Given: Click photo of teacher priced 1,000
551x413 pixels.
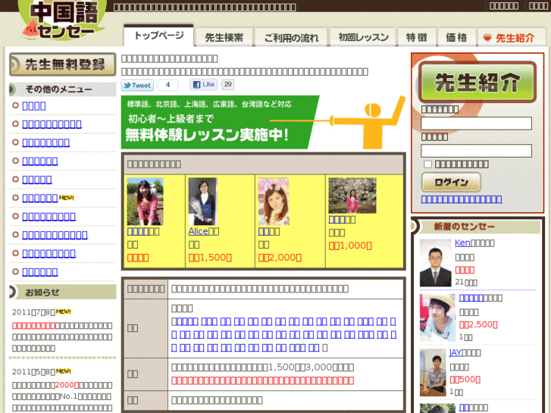Looking at the screenshot, I should [x=352, y=196].
